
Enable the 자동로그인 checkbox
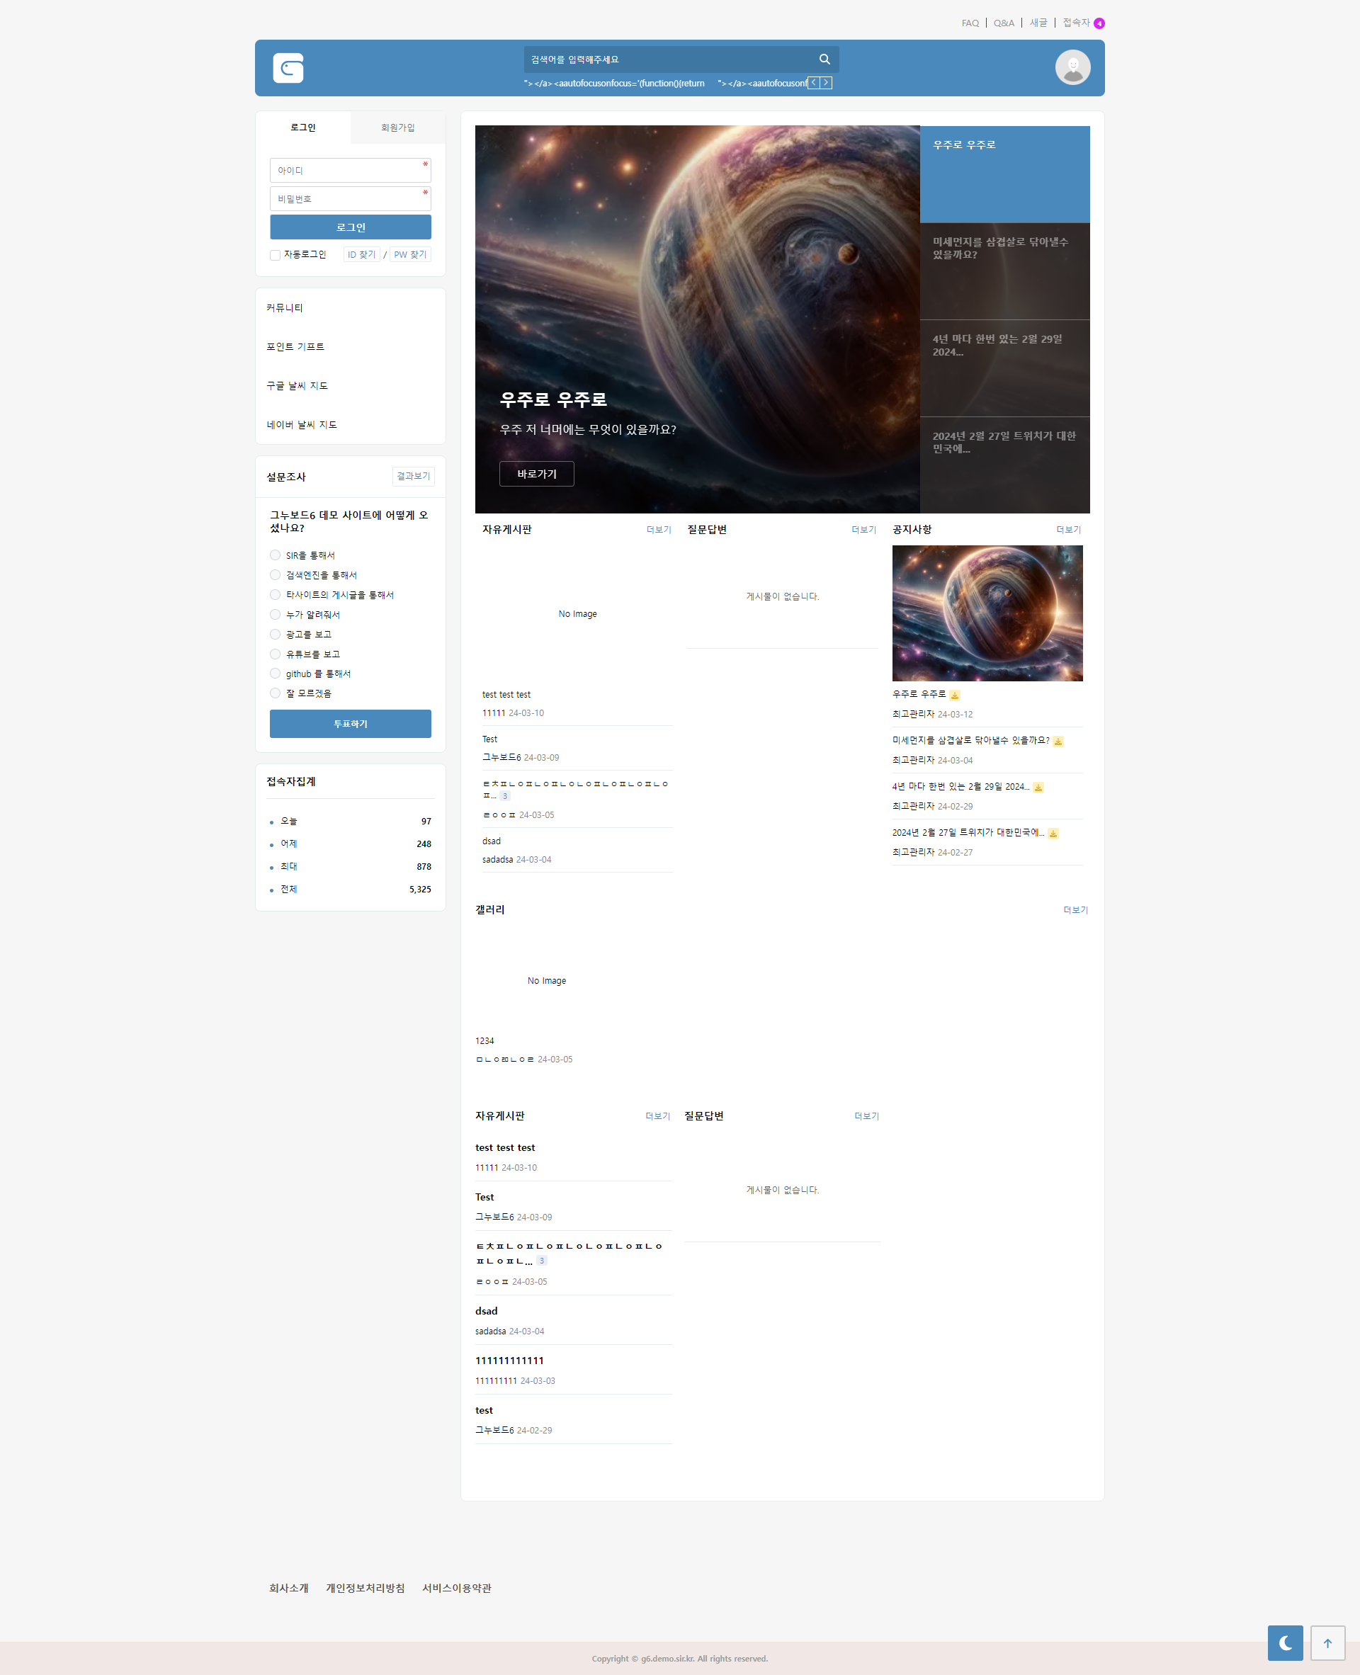(275, 256)
